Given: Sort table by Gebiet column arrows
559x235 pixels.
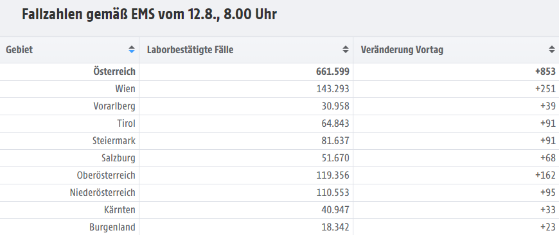Looking at the screenshot, I should coord(132,50).
